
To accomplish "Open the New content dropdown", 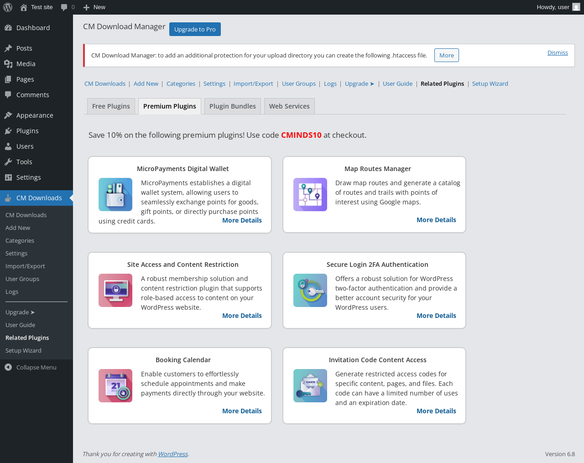I will [94, 7].
